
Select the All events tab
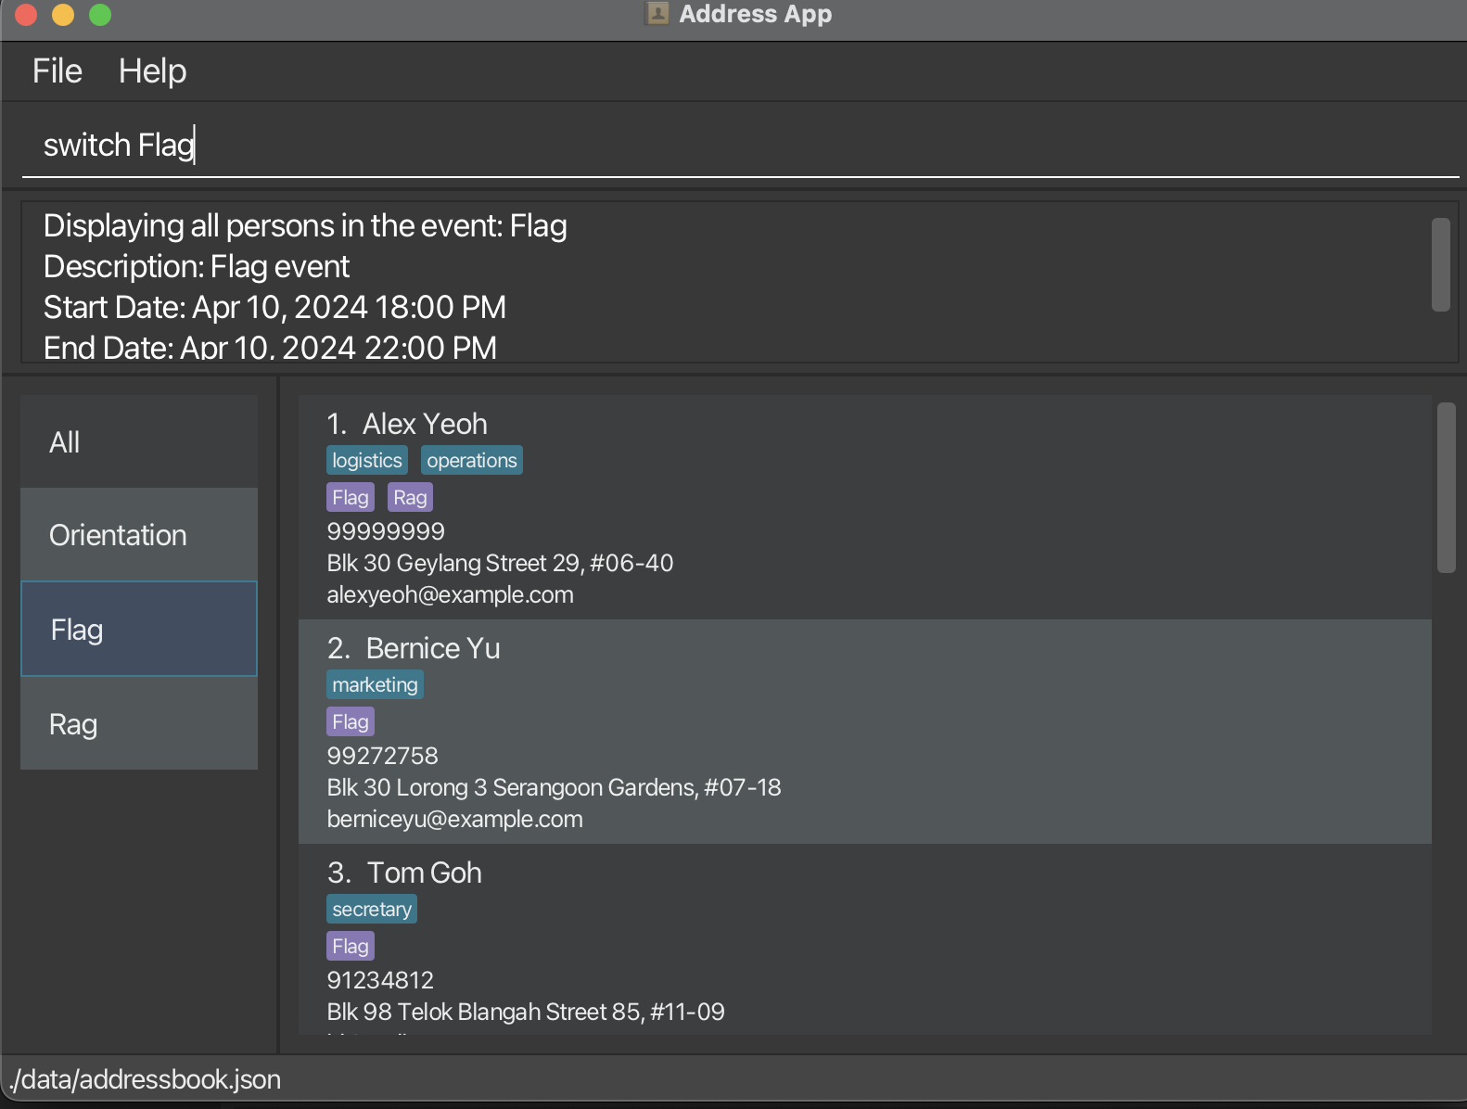[x=139, y=442]
